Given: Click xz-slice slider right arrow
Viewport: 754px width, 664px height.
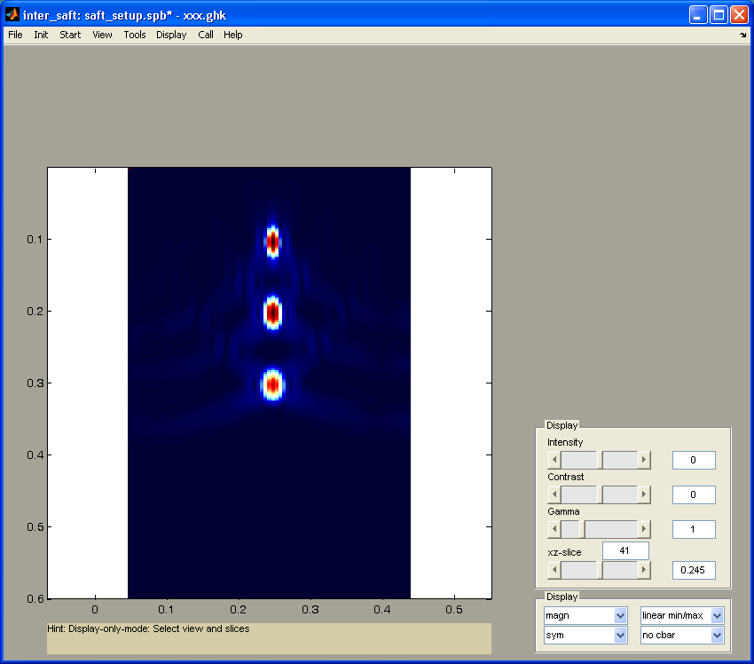Looking at the screenshot, I should [x=644, y=570].
